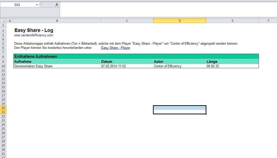Select column C header
Image resolution: width=277 pixels, height=158 pixels.
pyautogui.click(x=127, y=21)
